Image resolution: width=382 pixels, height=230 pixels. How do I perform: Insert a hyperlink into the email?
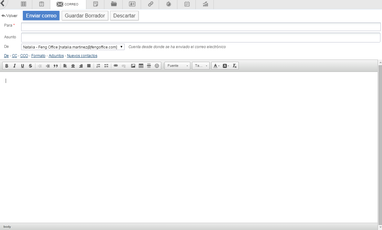(116, 66)
